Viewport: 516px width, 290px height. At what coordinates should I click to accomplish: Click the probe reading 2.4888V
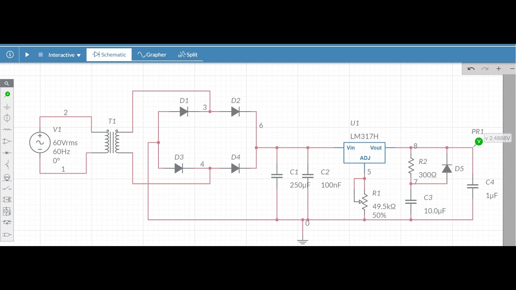pyautogui.click(x=497, y=138)
